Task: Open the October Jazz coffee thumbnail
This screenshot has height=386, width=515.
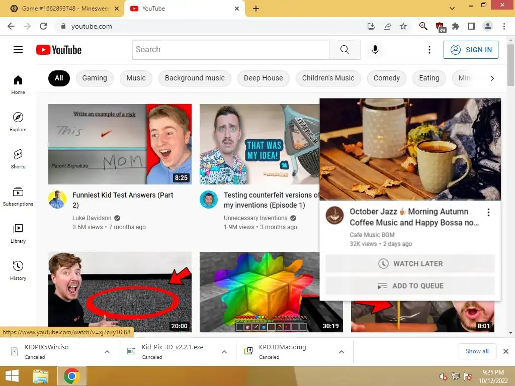Action: pyautogui.click(x=410, y=149)
